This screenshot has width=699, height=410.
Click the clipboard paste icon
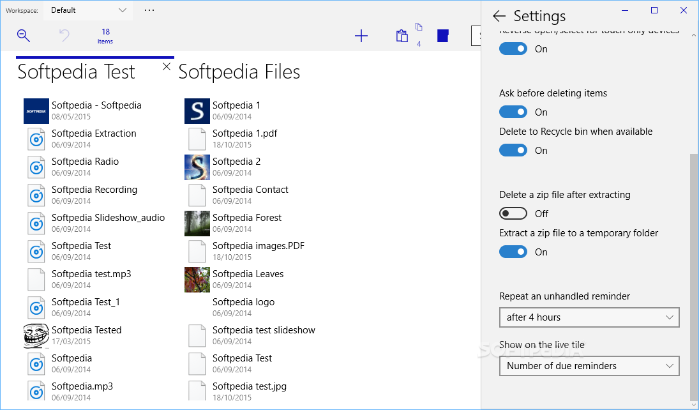point(402,36)
